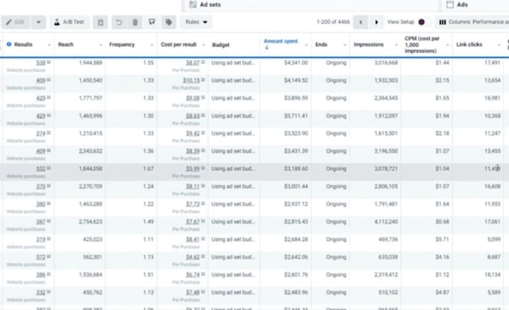Click the A/B Test button
The height and width of the screenshot is (310, 509).
coord(70,22)
